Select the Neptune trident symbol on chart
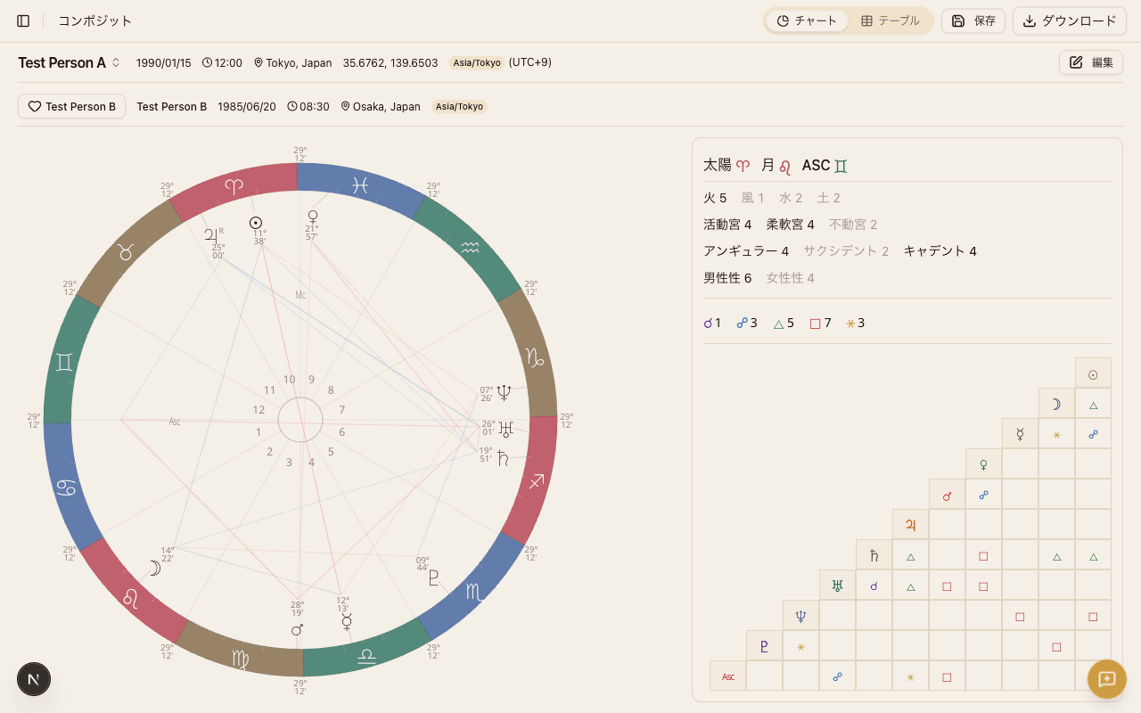This screenshot has height=713, width=1141. 505,391
